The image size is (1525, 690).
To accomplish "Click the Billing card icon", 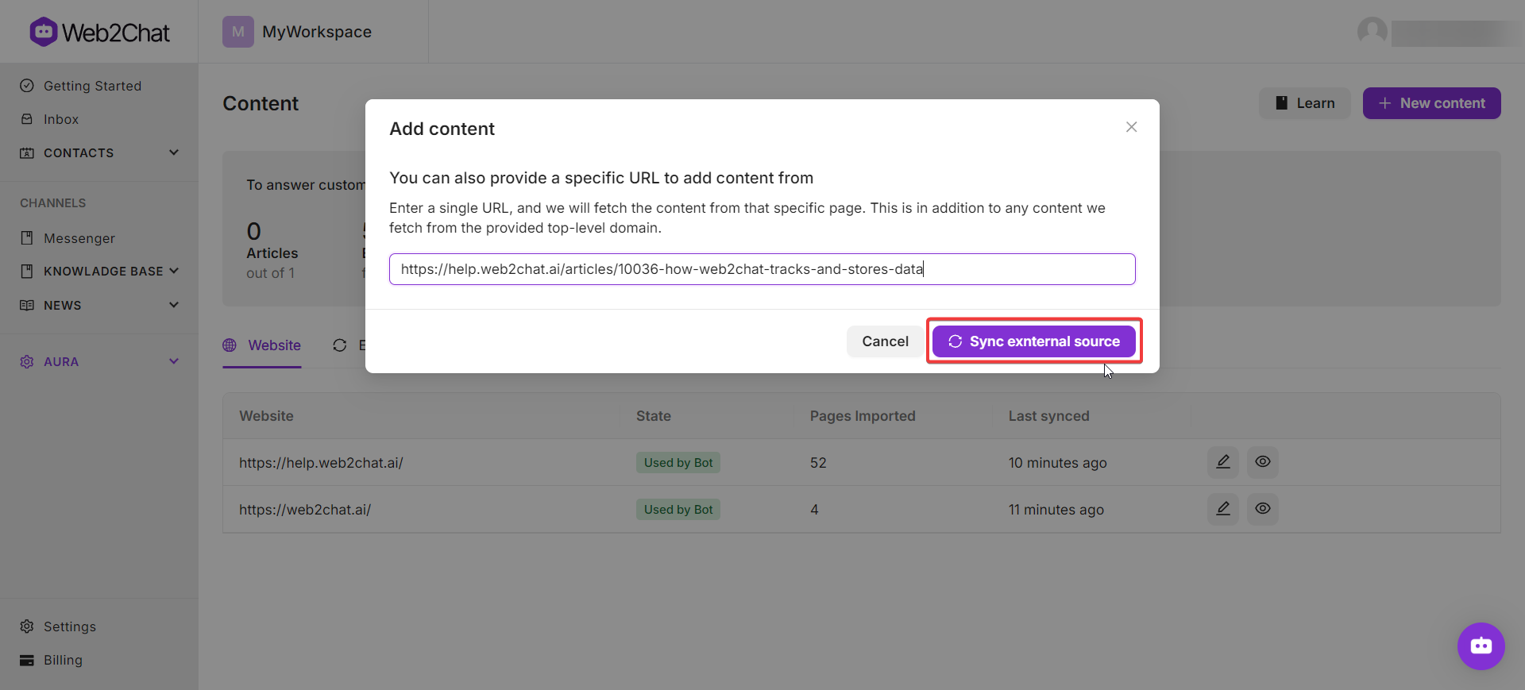I will (27, 660).
